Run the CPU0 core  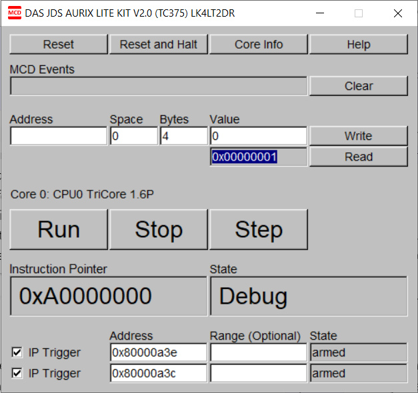[59, 229]
